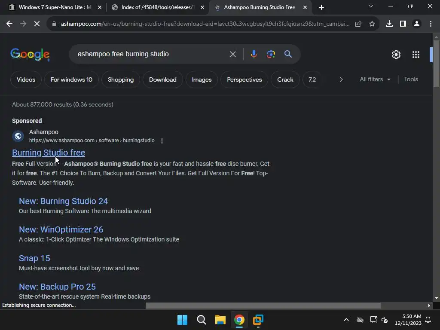440x330 pixels.
Task: Open the Chrome profile icon
Action: point(417,24)
